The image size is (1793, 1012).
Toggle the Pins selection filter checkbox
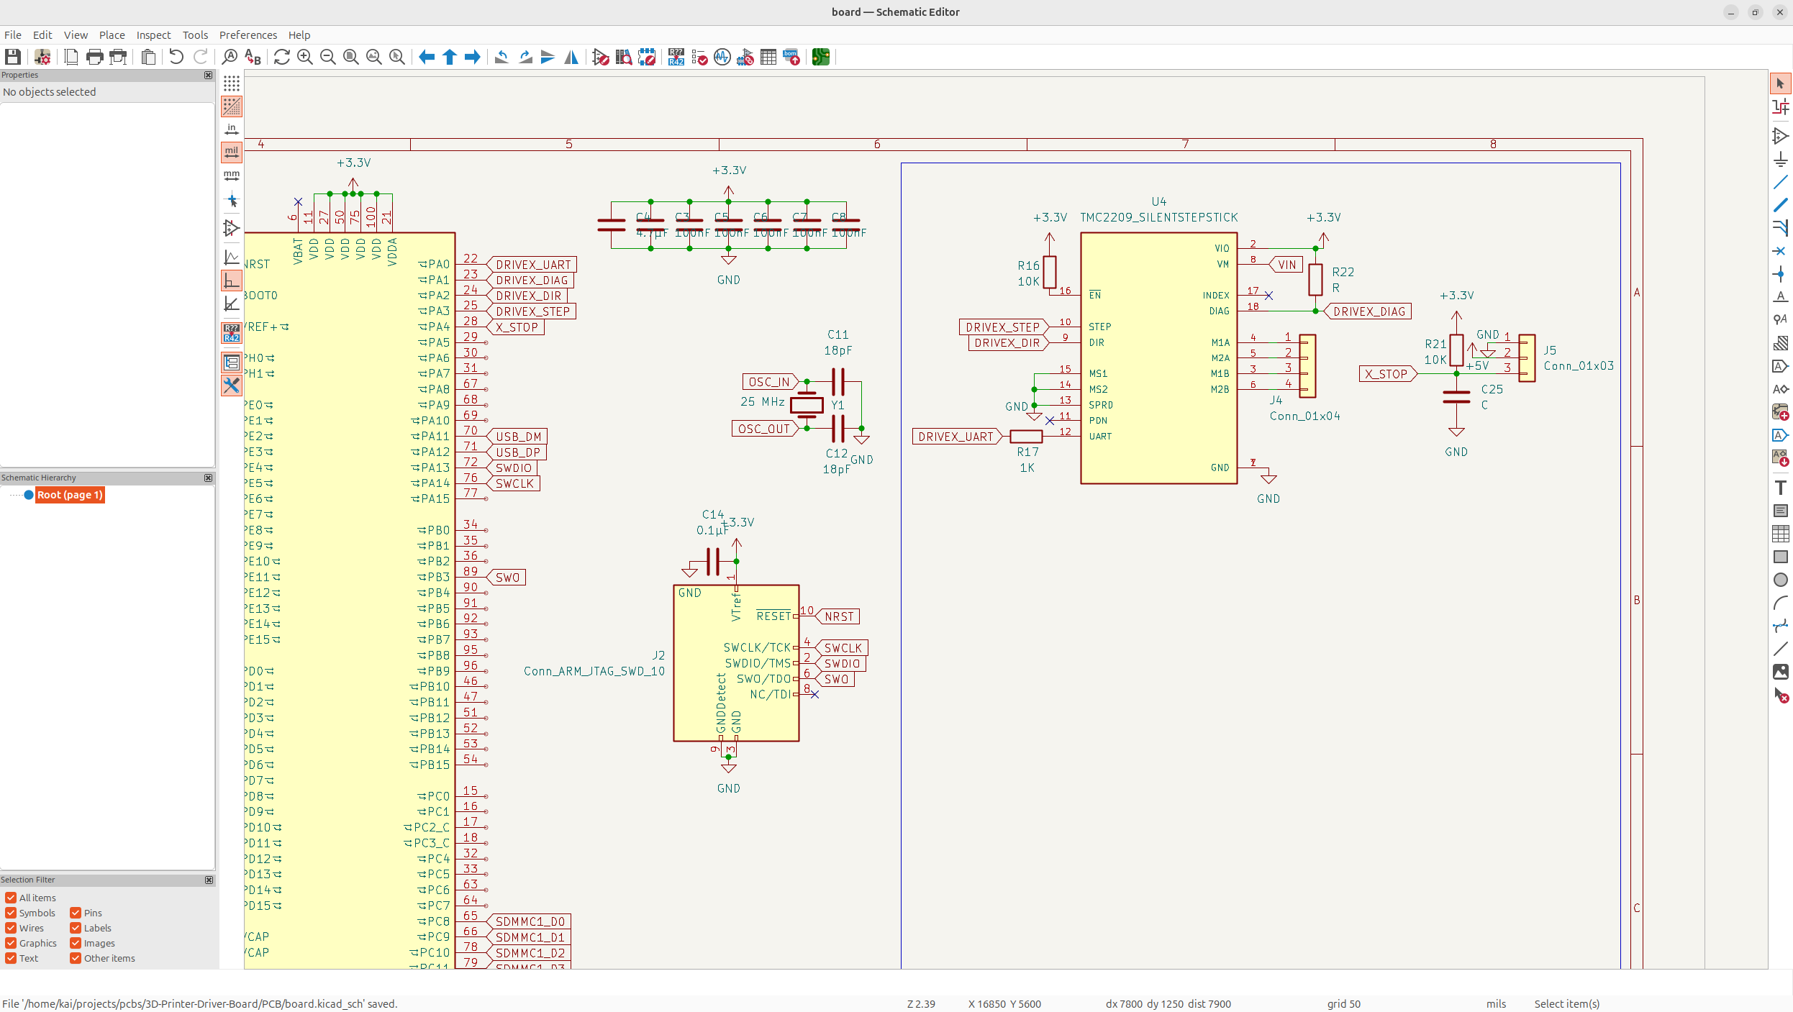click(x=76, y=913)
